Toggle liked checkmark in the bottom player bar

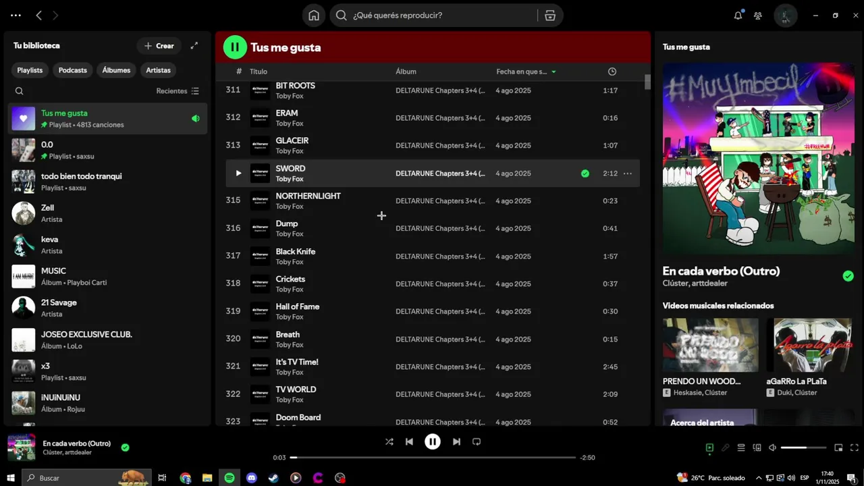pos(125,447)
